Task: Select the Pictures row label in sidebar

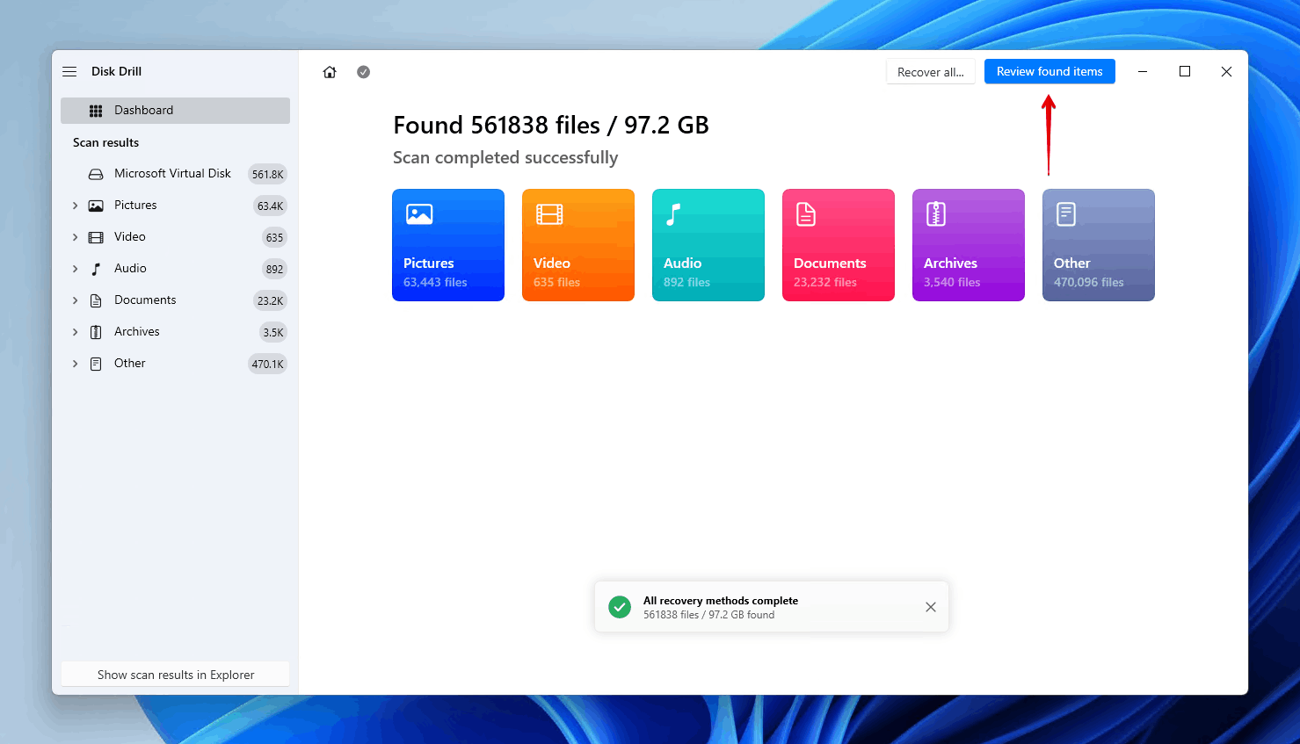Action: (x=135, y=205)
